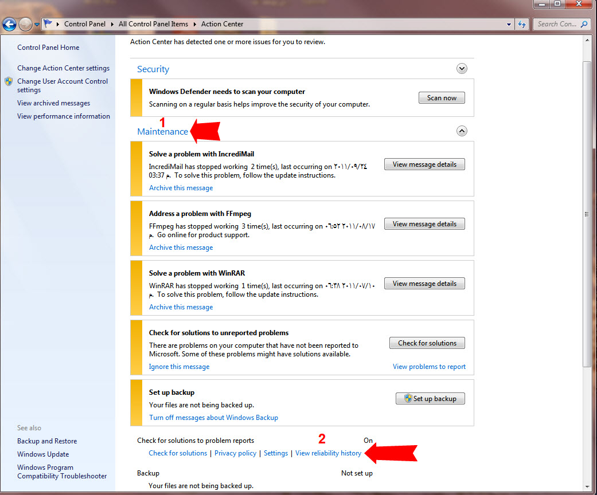The image size is (597, 495).
Task: Click the shield icon beside Change User Account Control
Action: point(9,81)
